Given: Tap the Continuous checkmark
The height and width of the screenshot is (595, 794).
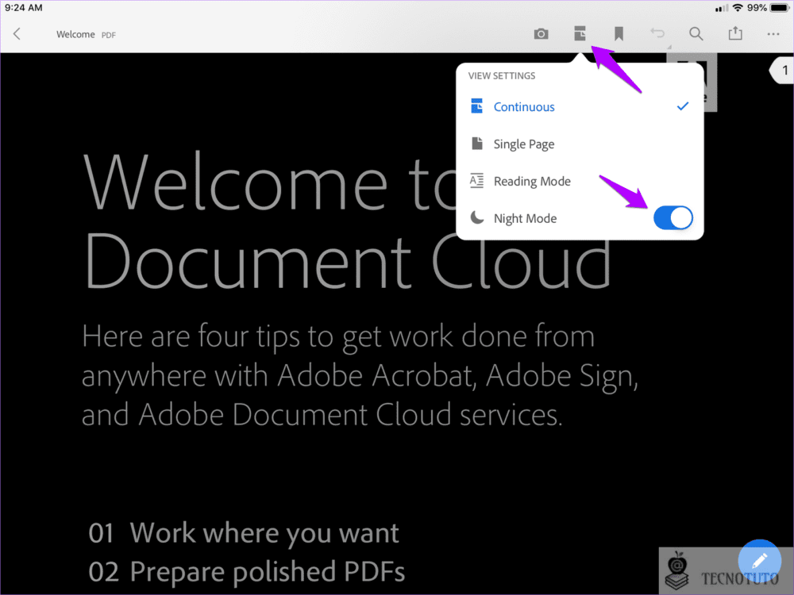Looking at the screenshot, I should click(x=683, y=106).
